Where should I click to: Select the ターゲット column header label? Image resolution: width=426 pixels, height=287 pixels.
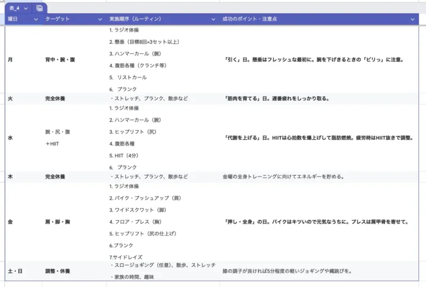click(58, 19)
